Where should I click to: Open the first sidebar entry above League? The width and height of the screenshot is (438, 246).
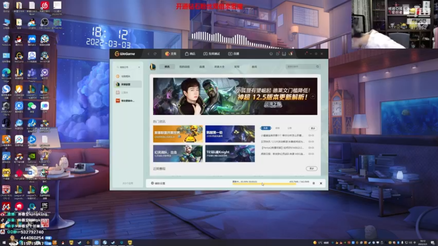pyautogui.click(x=128, y=76)
